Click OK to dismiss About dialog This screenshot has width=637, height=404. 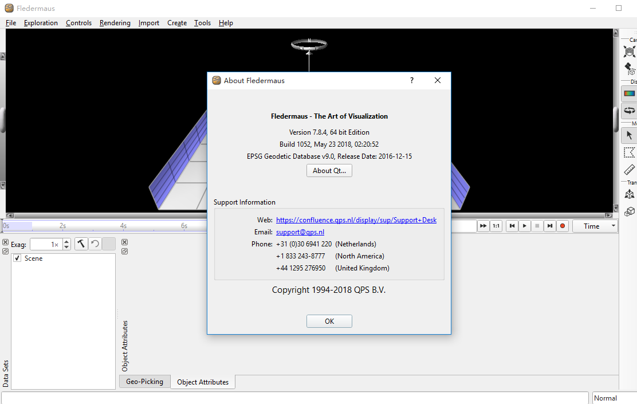(329, 321)
